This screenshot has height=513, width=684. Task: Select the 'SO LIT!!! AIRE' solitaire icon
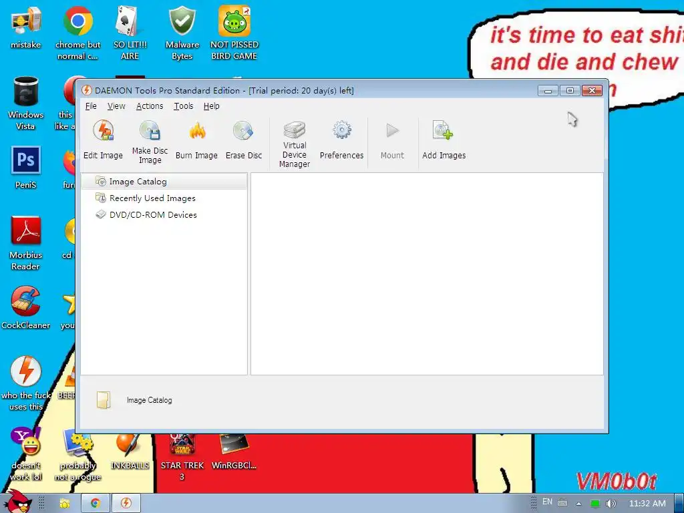[130, 33]
